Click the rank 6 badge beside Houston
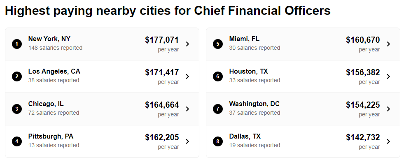The width and height of the screenshot is (404, 162). [218, 76]
